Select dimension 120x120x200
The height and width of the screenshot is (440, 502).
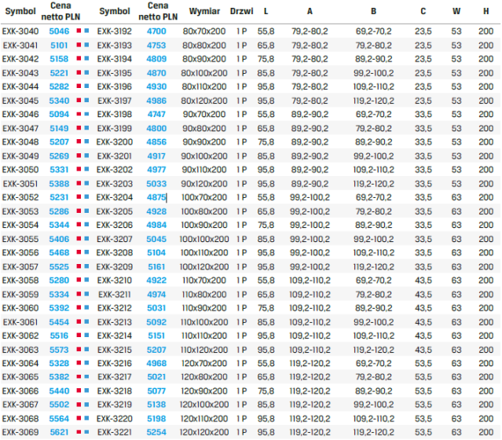pos(204,432)
